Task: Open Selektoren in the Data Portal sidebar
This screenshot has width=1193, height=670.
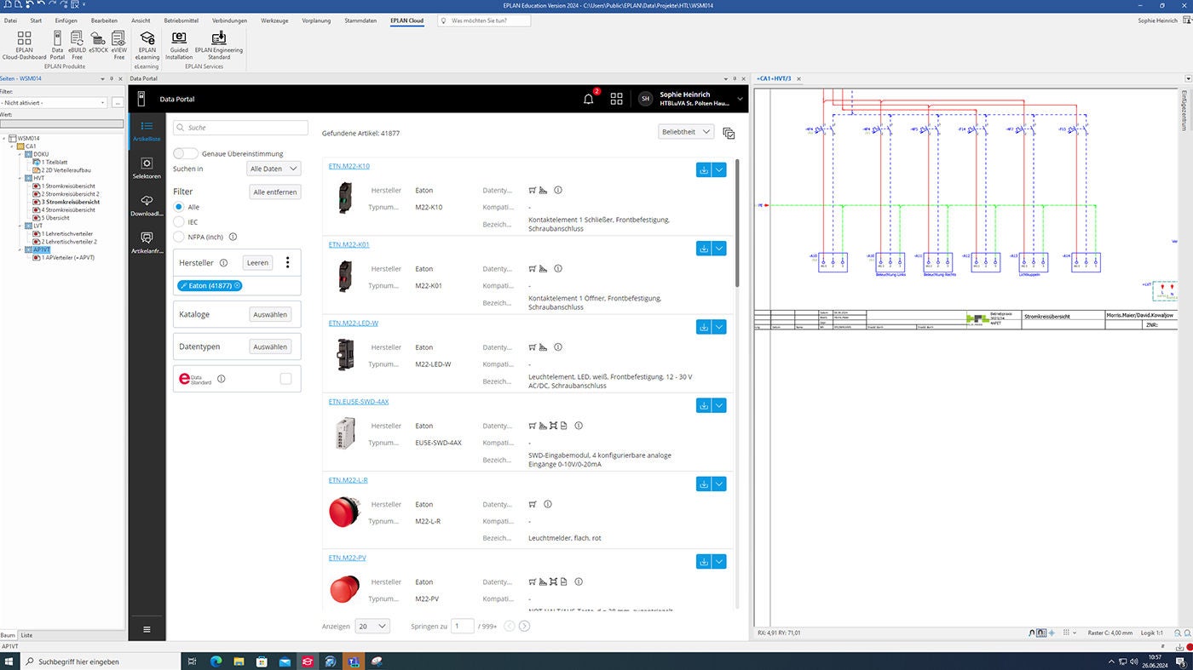Action: coord(147,168)
